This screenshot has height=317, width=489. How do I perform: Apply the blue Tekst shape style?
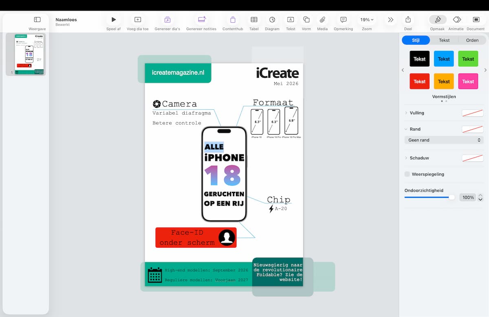point(444,59)
